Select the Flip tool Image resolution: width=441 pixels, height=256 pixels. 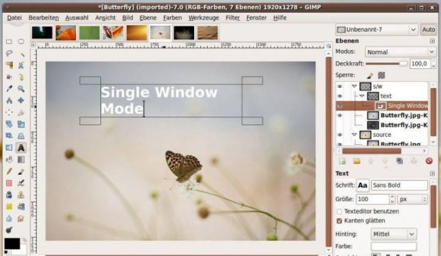click(x=9, y=148)
